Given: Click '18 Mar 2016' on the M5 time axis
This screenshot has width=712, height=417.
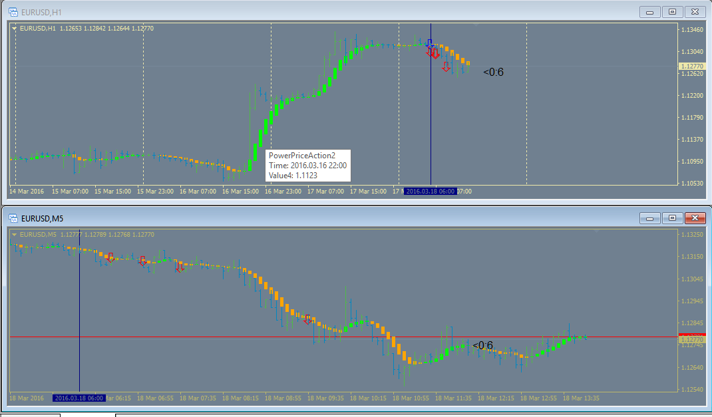Looking at the screenshot, I should tap(27, 398).
